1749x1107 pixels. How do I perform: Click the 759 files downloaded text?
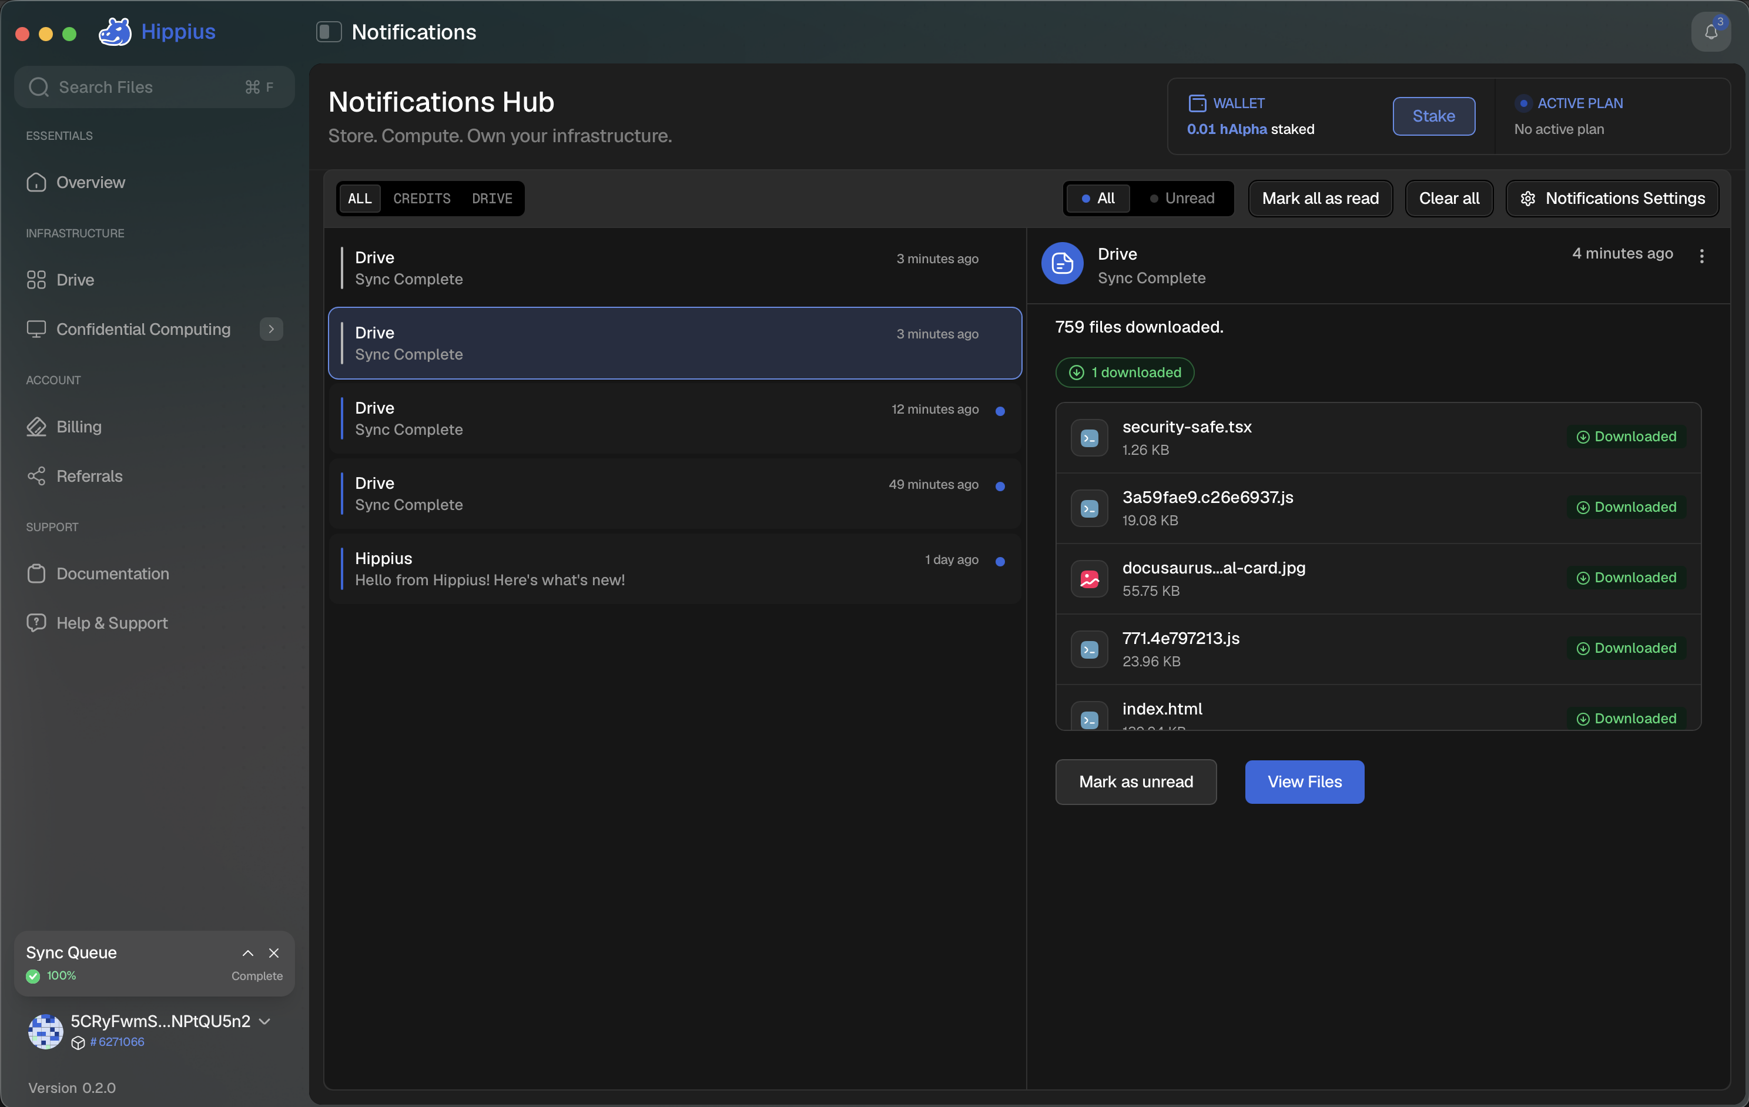coord(1139,327)
